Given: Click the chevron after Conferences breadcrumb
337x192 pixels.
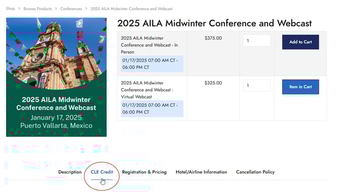Looking at the screenshot, I should coord(86,9).
